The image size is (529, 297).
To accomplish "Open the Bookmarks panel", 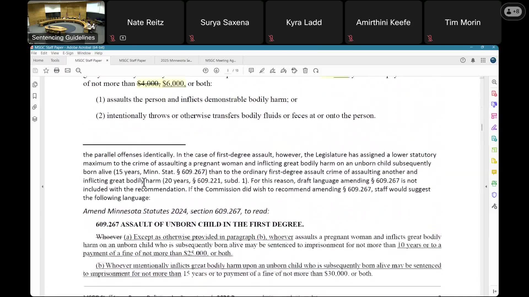I will pyautogui.click(x=35, y=96).
